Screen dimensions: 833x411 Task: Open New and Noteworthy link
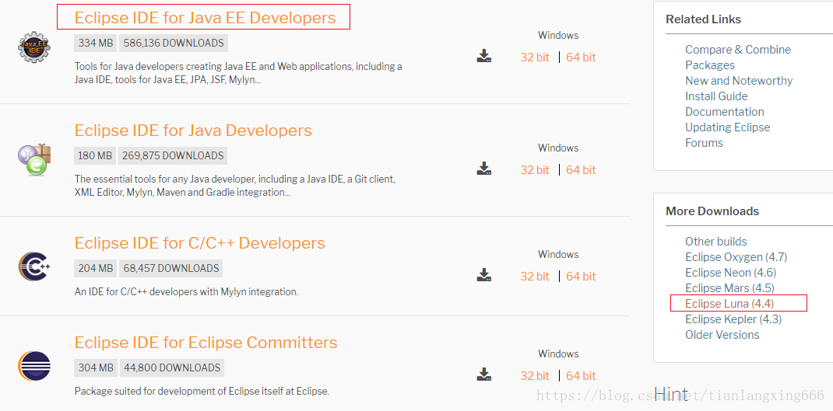tap(739, 81)
